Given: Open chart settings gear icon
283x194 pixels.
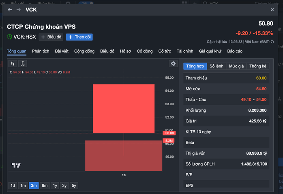Looking at the screenshot, I should (173, 64).
